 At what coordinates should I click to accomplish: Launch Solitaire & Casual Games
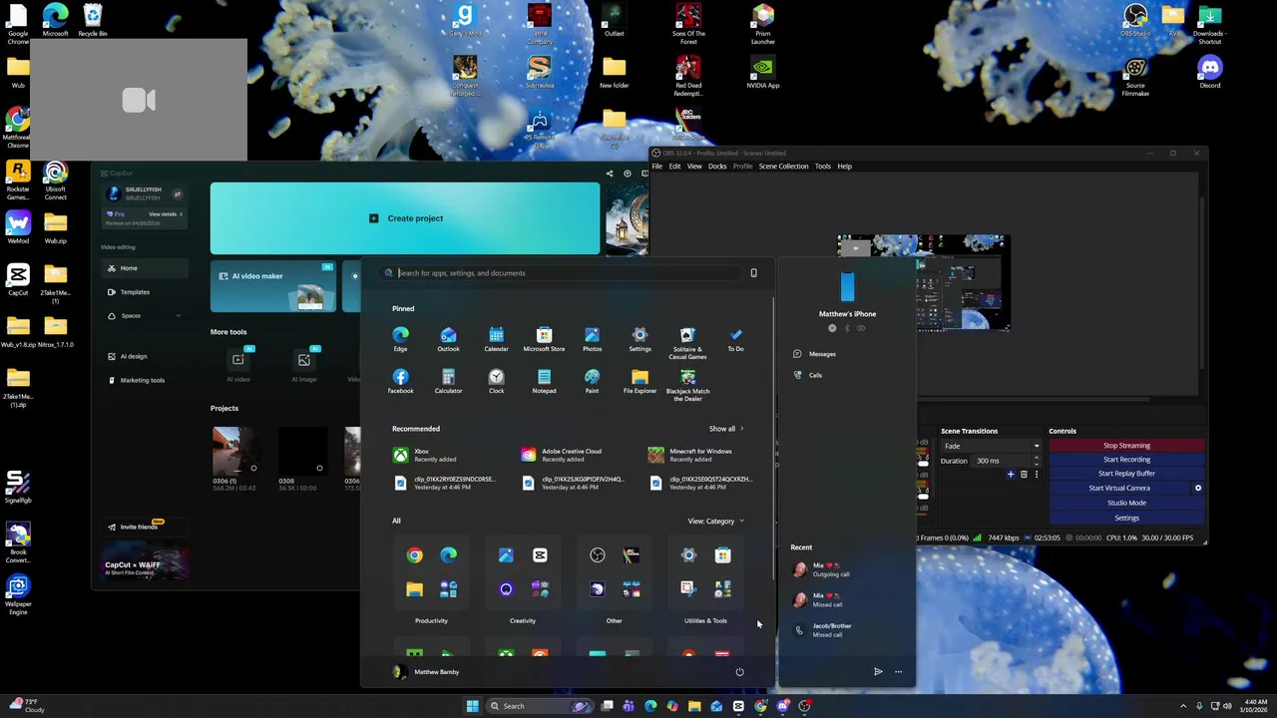(687, 342)
